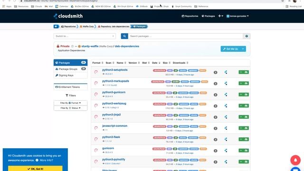The width and height of the screenshot is (304, 171).
Task: Open the python3-gunicorn package
Action: click(114, 92)
